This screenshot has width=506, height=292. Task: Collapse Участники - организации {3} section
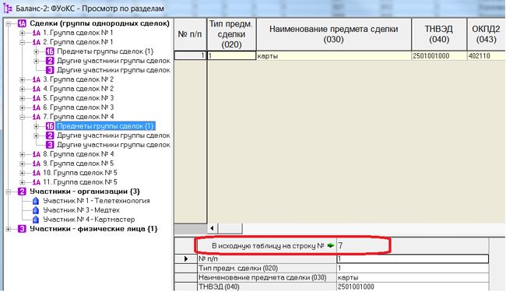pyautogui.click(x=9, y=192)
